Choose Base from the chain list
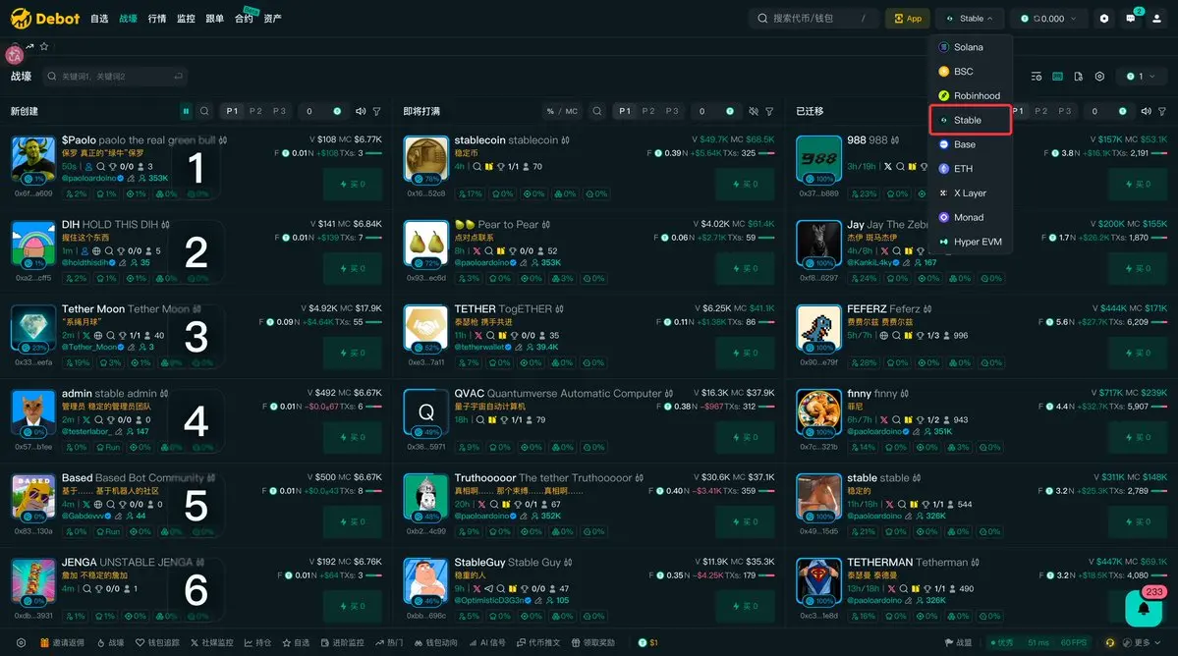This screenshot has width=1178, height=656. (971, 144)
